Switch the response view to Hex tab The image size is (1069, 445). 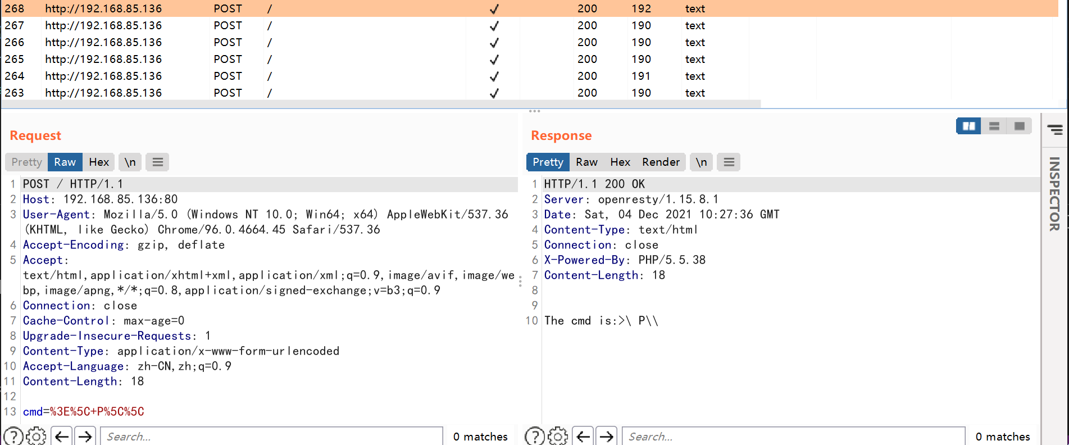(620, 162)
